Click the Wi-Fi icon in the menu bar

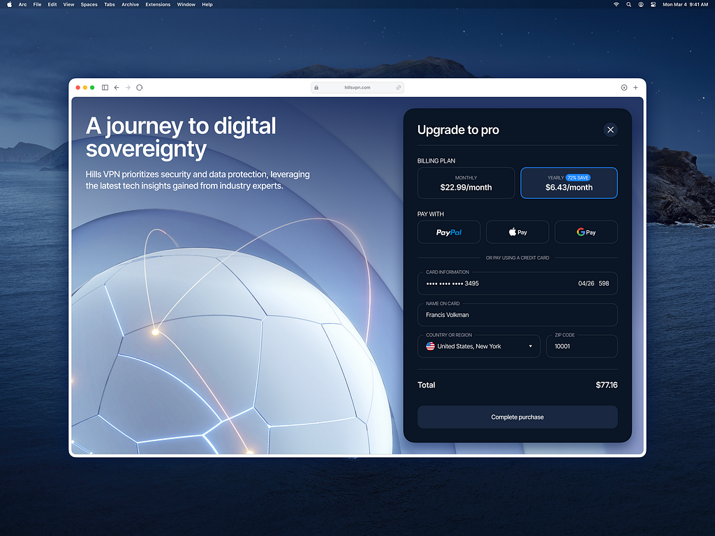[616, 4]
